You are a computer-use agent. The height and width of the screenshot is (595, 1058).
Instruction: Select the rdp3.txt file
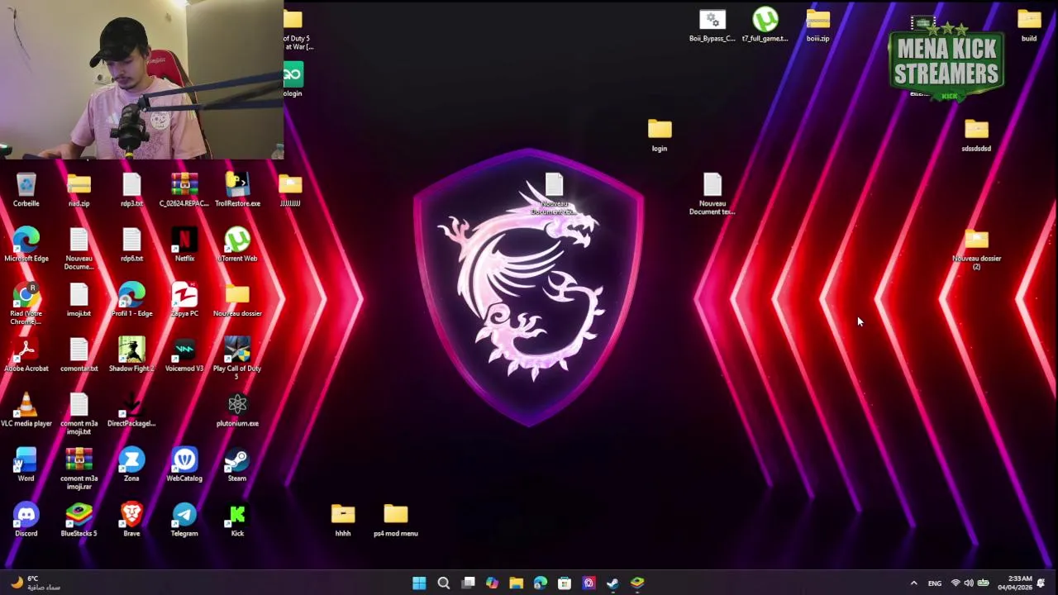pyautogui.click(x=131, y=190)
